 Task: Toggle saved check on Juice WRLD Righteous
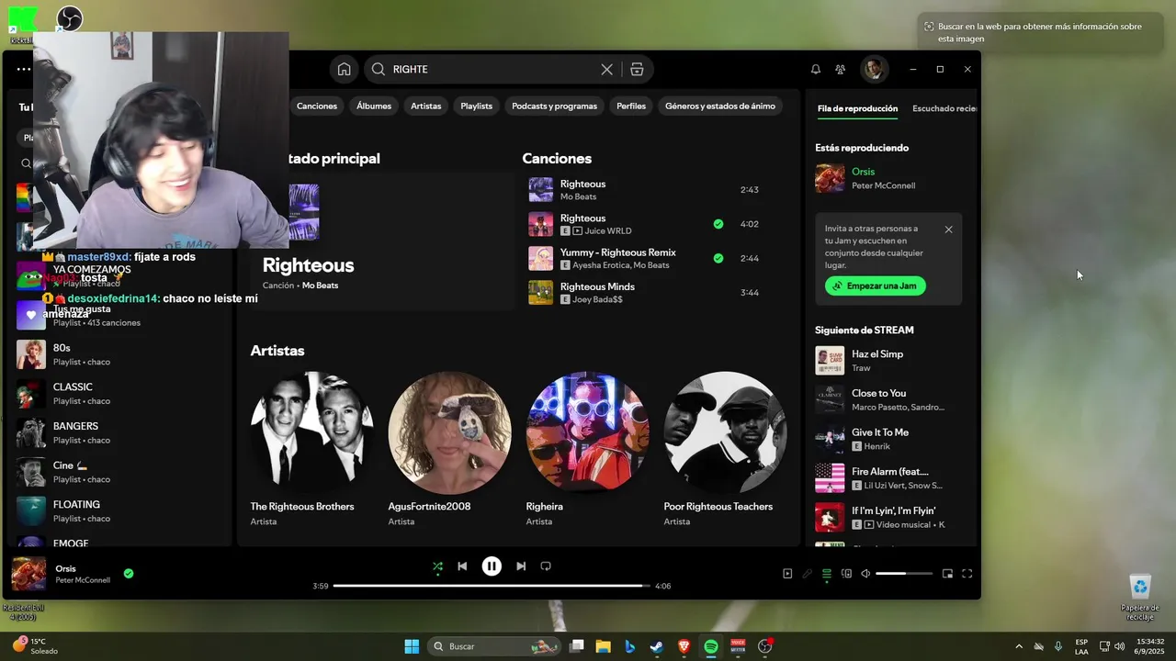[x=718, y=224]
